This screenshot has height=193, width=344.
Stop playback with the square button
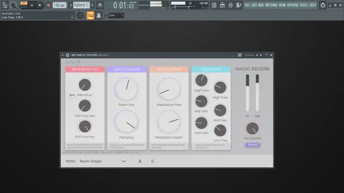tap(40, 5)
